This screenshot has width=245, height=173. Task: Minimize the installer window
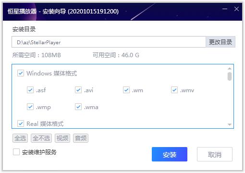[x=225, y=9]
